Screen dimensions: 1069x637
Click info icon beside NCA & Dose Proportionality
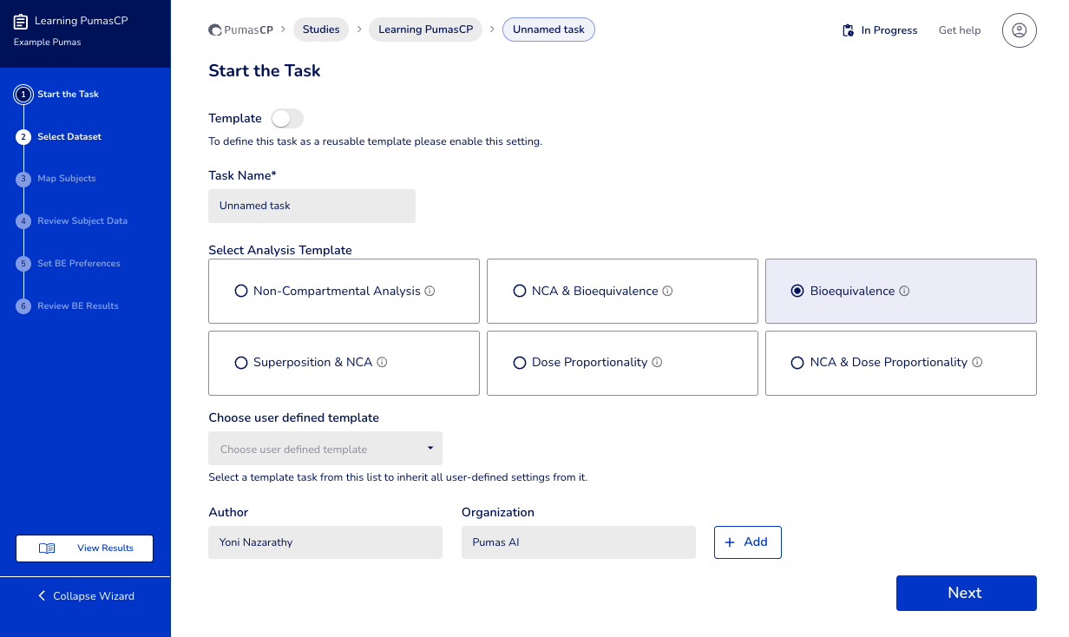[x=977, y=363]
